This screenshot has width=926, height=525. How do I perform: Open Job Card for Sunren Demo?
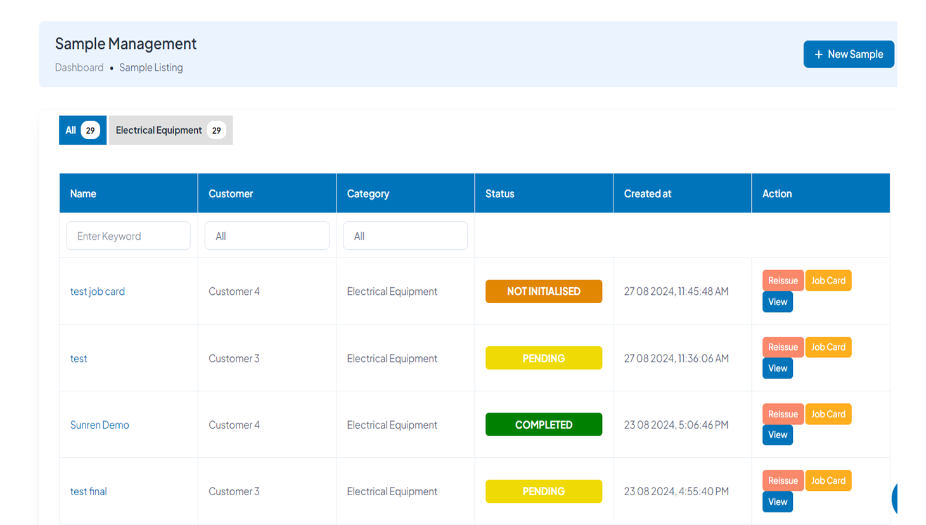pyautogui.click(x=828, y=414)
